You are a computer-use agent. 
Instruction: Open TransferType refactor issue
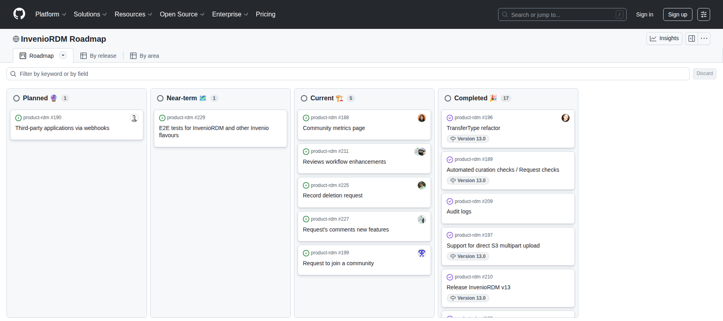473,128
